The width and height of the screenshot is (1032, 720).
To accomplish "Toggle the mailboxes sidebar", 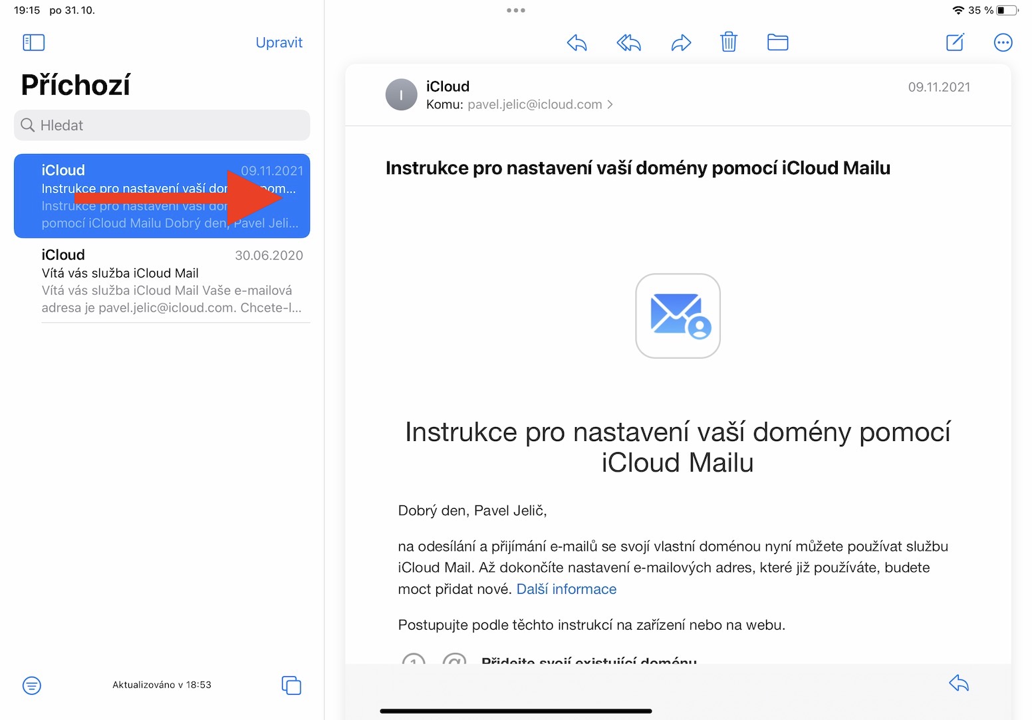I will 33,43.
